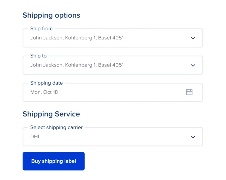Open the shipping carrier dropdown arrow
The width and height of the screenshot is (226, 180).
click(193, 137)
